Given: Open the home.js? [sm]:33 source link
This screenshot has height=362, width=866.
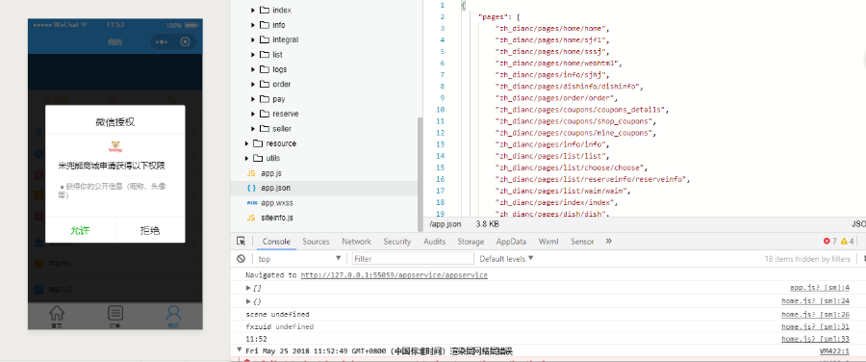Looking at the screenshot, I should [816, 339].
